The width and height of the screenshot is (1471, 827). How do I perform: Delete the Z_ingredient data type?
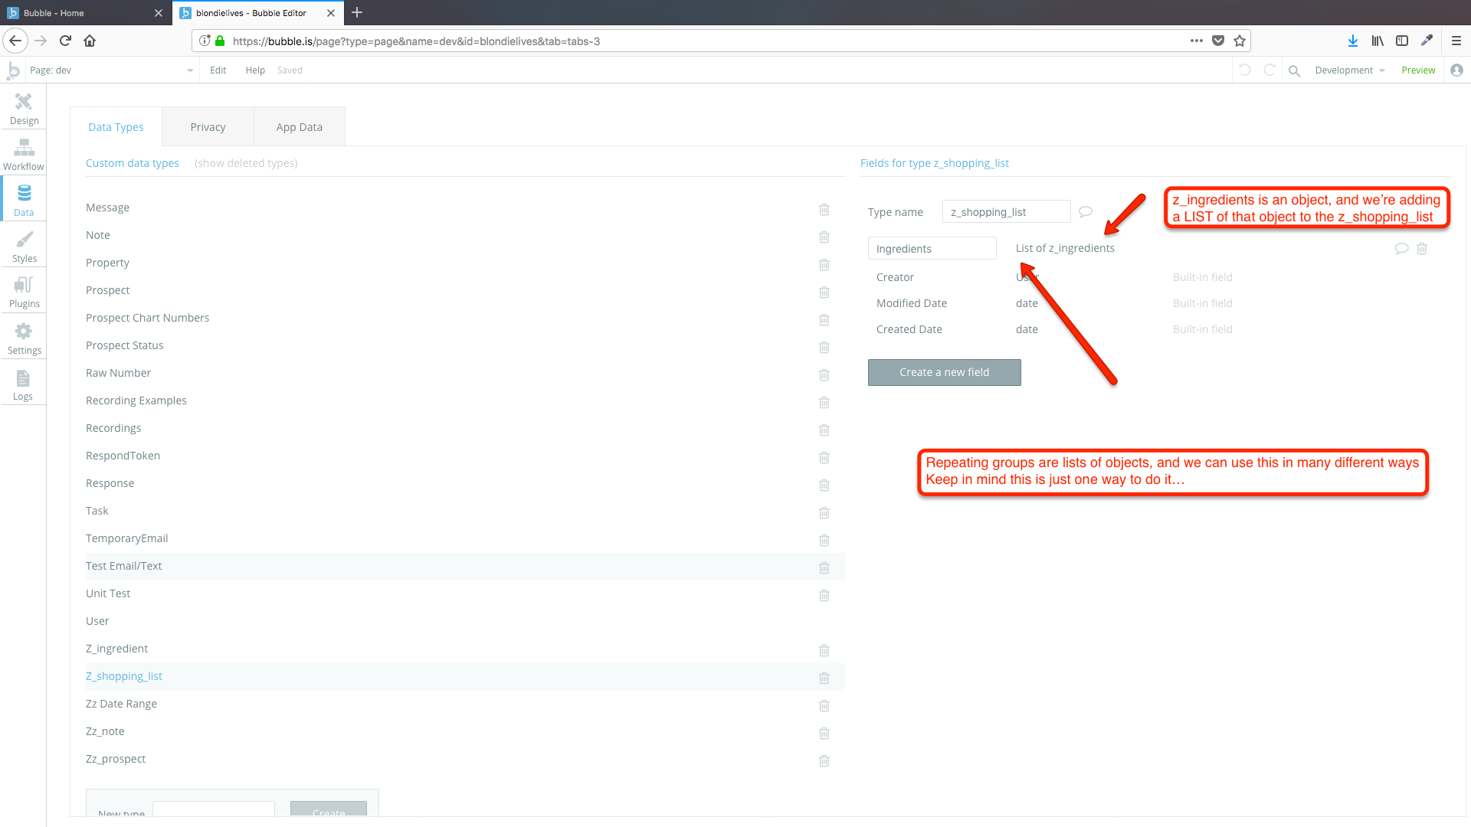click(824, 650)
